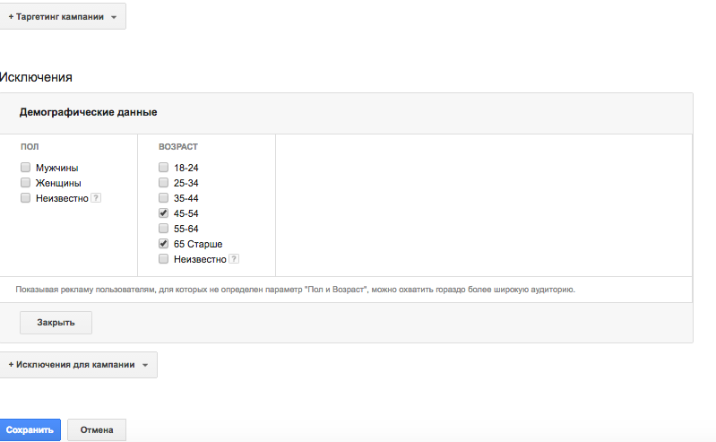Uncheck the 45-54 age checkbox
This screenshot has height=442, width=716.
pos(163,213)
